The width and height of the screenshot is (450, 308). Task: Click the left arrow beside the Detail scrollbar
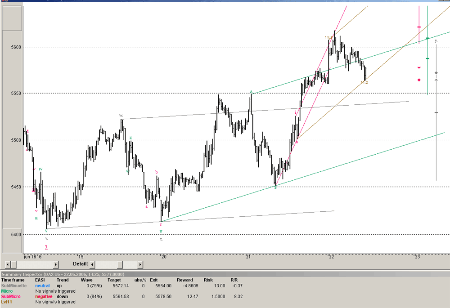pos(92,264)
